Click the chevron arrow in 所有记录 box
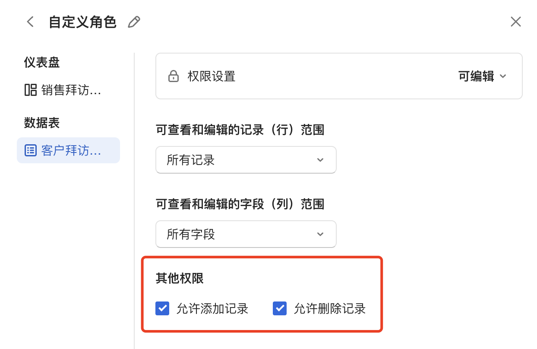The image size is (537, 349). pos(320,160)
